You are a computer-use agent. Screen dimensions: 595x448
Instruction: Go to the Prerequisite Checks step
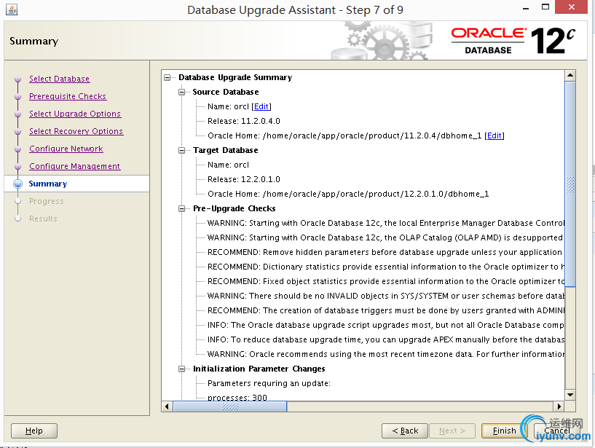(x=68, y=96)
